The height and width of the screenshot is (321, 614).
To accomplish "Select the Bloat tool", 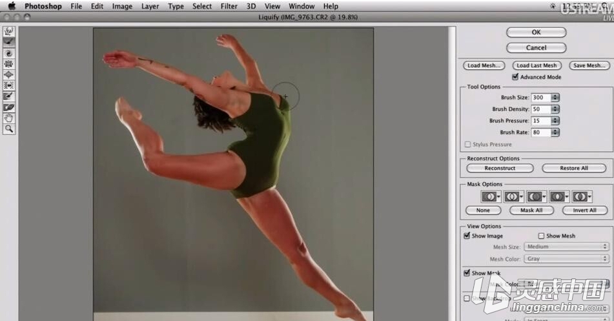I will point(9,74).
